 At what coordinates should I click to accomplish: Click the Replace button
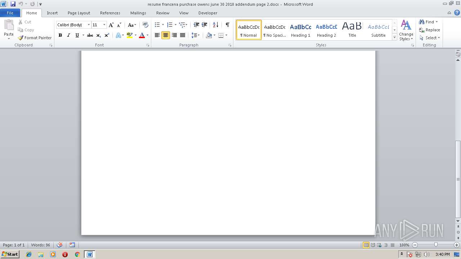tap(429, 30)
